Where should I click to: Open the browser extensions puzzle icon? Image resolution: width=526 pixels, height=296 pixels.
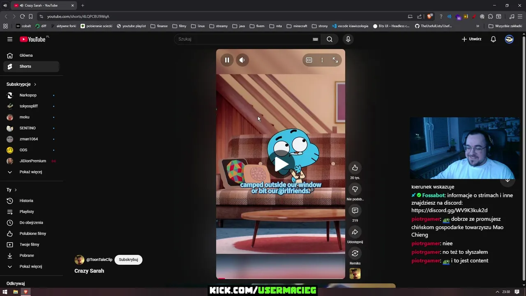pos(490,16)
